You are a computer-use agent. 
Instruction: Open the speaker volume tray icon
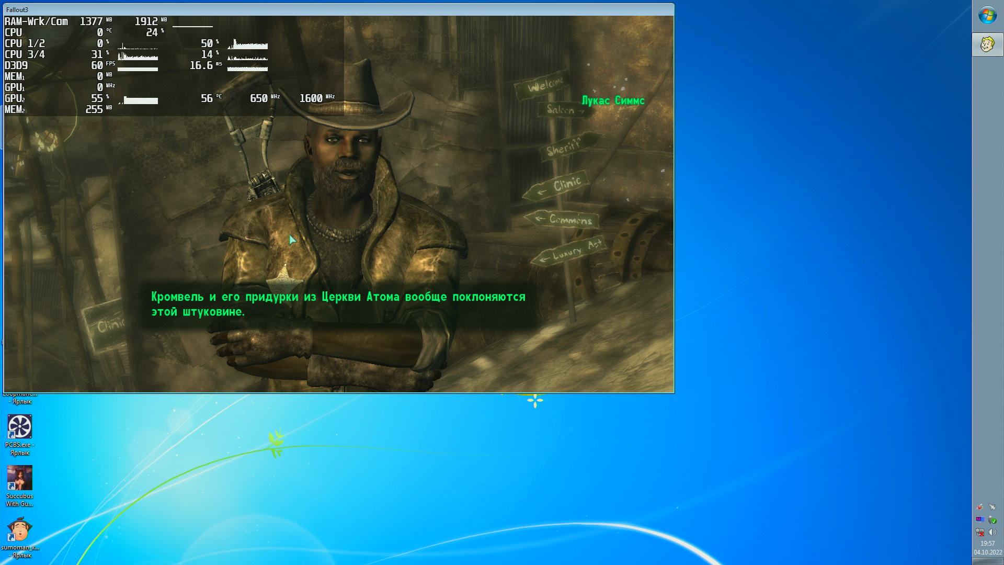[x=992, y=532]
